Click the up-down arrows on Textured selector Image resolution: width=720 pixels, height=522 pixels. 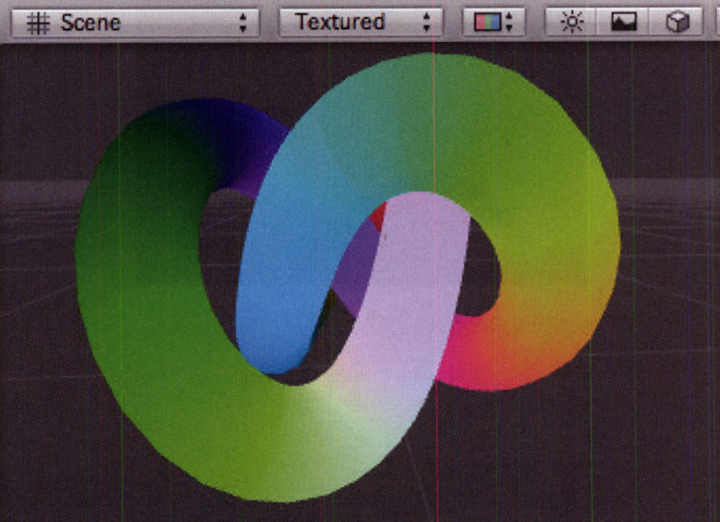point(426,22)
